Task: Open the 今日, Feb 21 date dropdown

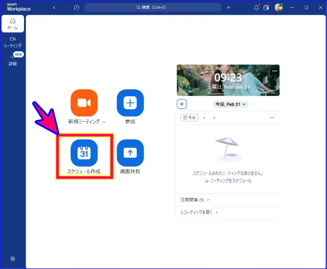Action: coord(230,104)
